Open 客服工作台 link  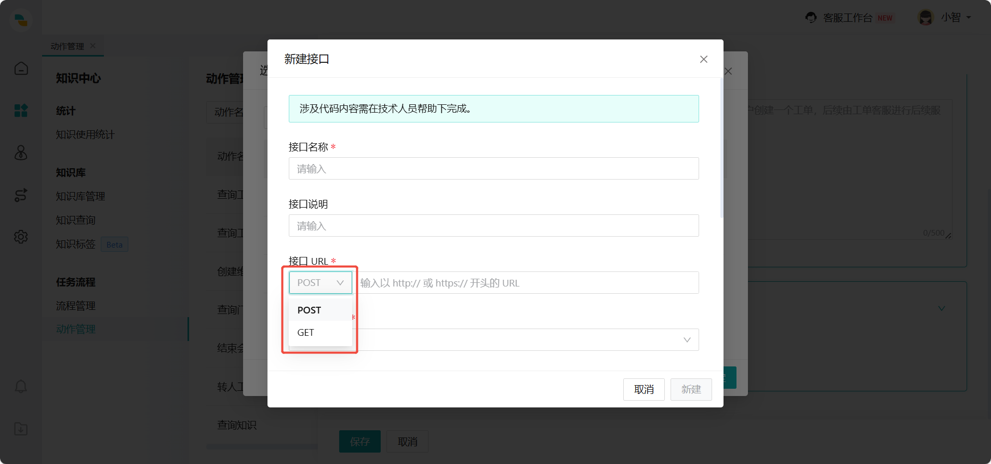[848, 18]
